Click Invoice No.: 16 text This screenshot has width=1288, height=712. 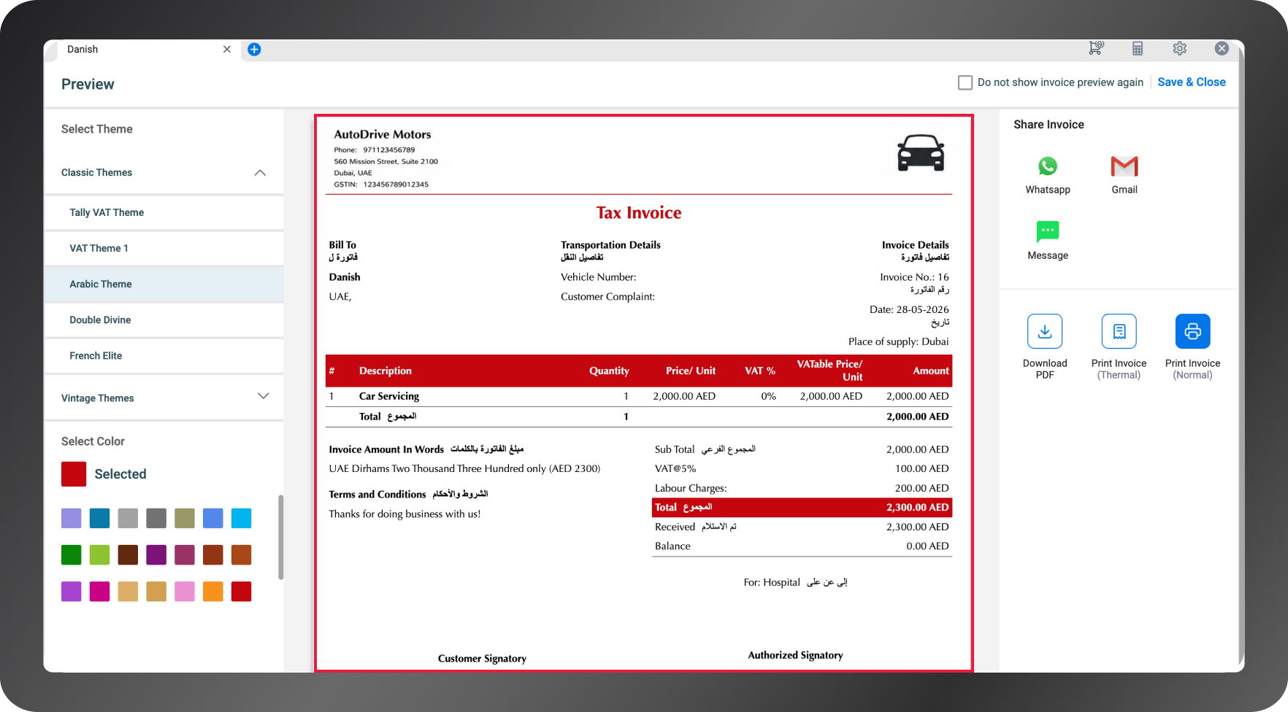click(x=914, y=277)
